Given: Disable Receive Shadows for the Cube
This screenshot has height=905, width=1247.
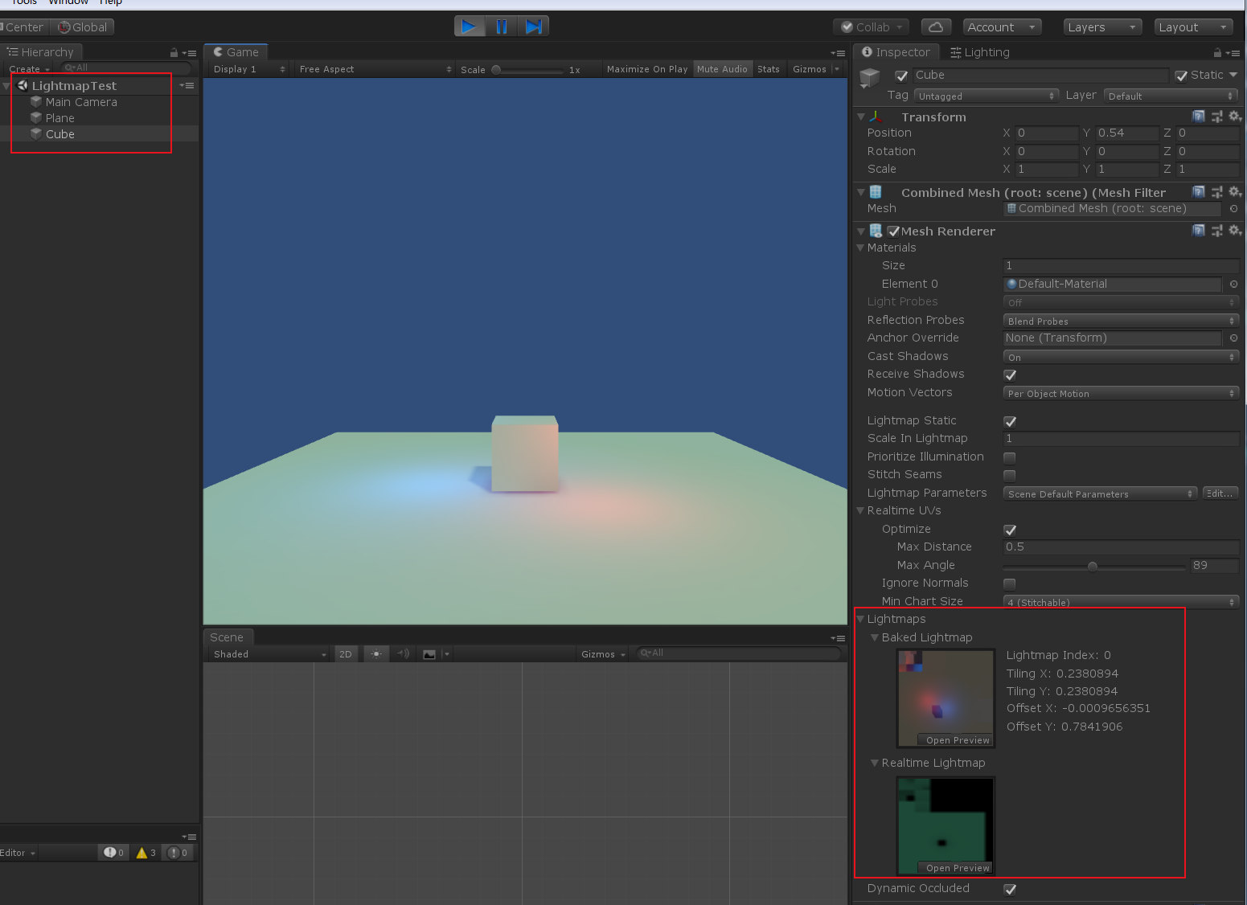Looking at the screenshot, I should pyautogui.click(x=1009, y=375).
